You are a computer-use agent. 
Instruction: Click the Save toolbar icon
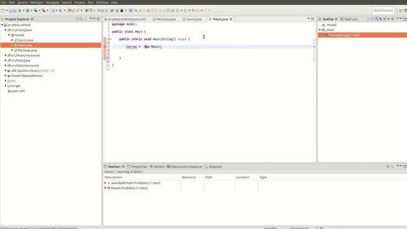[x=11, y=10]
